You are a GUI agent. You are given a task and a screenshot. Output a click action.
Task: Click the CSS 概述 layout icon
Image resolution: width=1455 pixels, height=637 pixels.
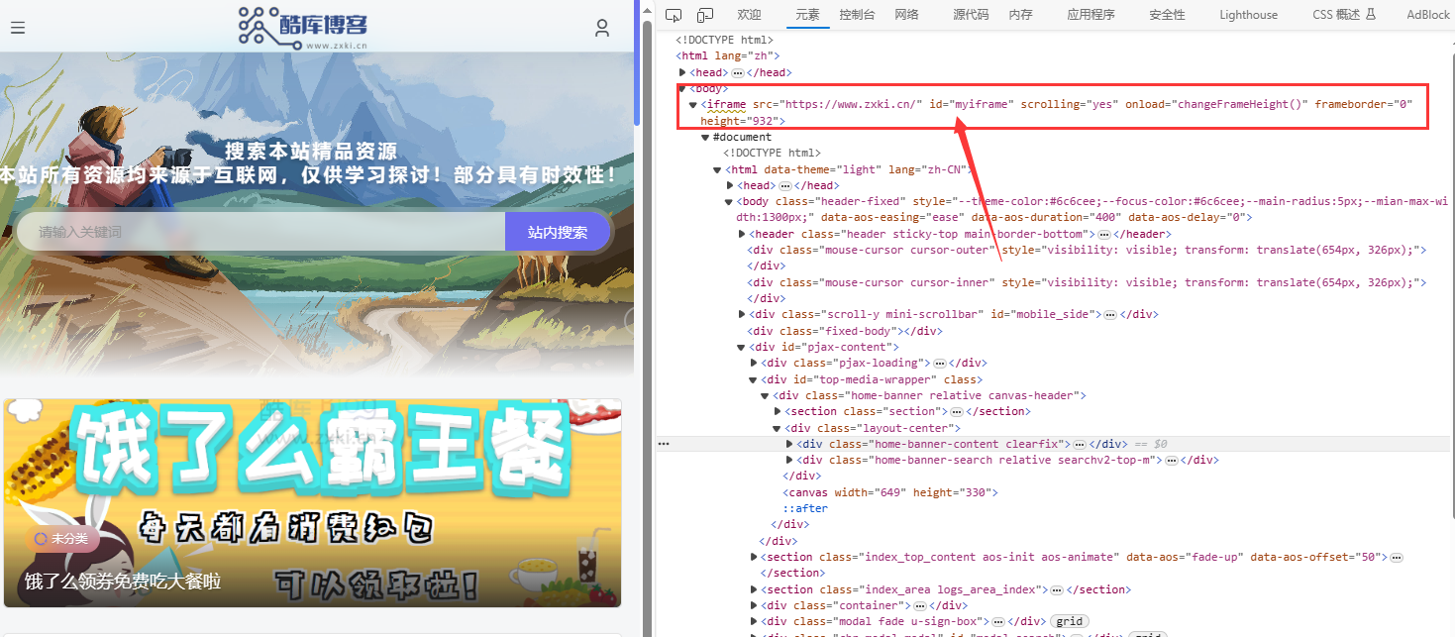click(1371, 14)
